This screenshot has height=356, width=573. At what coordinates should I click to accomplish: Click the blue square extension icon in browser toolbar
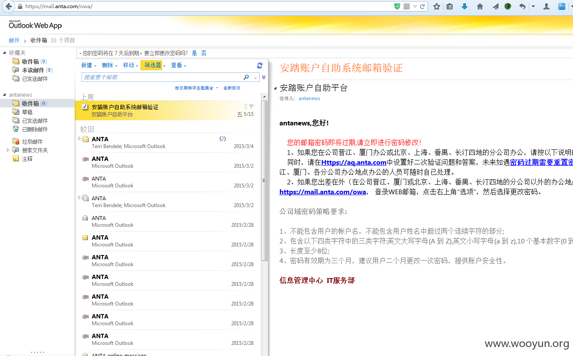(562, 6)
